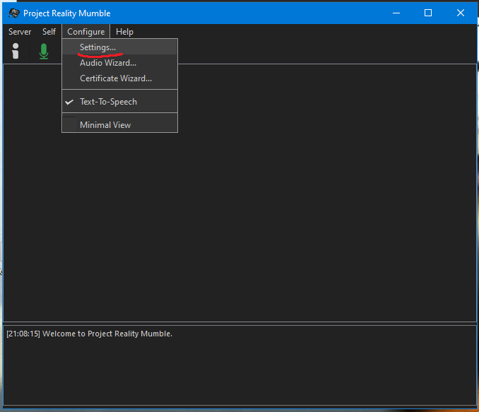Viewport: 479px width, 412px height.
Task: Disable the checked Text-To-Speech option
Action: coord(119,102)
